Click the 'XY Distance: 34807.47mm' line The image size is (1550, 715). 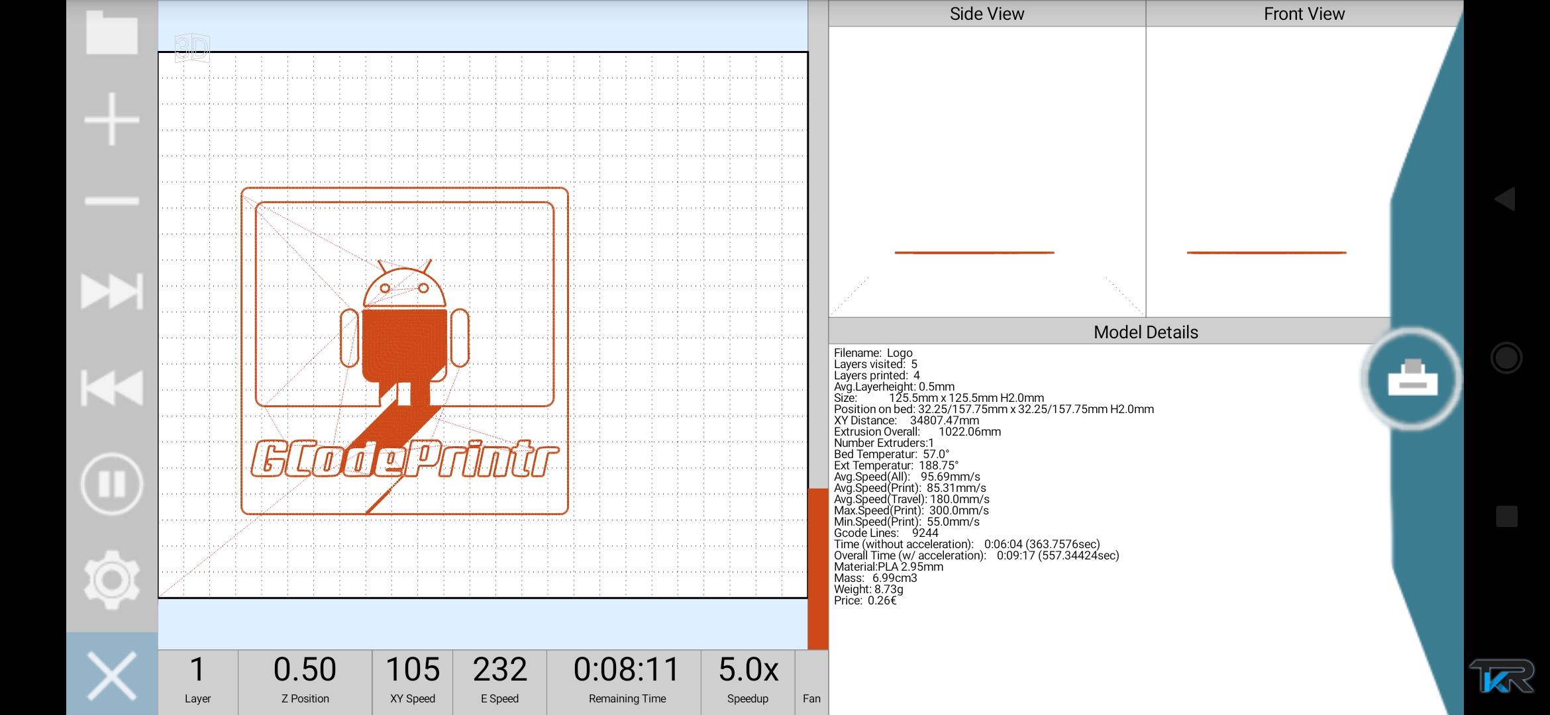coord(906,420)
